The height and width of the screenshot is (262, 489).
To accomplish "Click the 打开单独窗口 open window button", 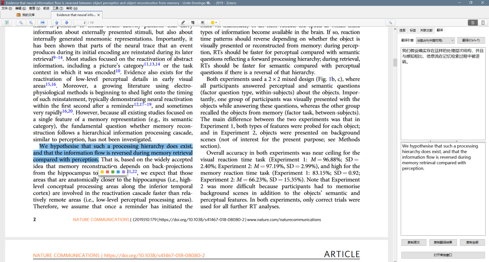I will point(443,255).
